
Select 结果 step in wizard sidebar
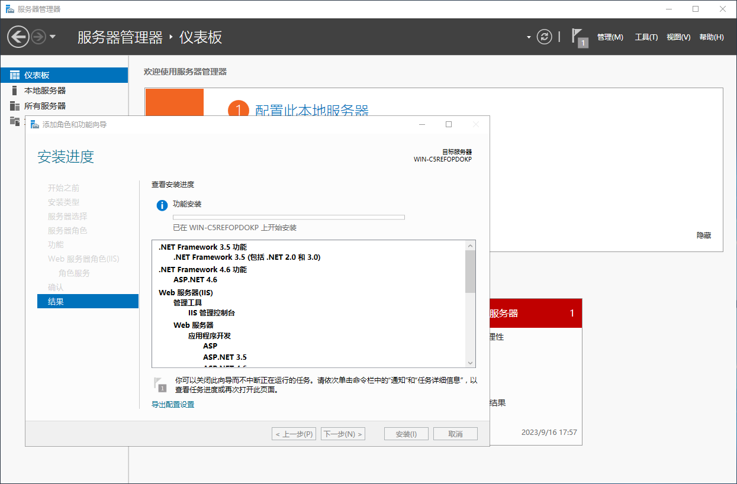[88, 301]
